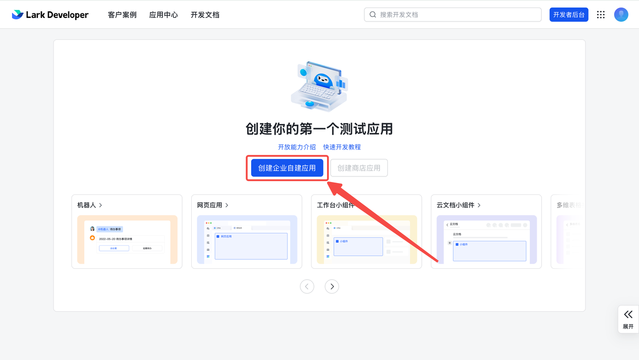This screenshot has width=639, height=360.
Task: Open the user profile avatar
Action: tap(621, 14)
